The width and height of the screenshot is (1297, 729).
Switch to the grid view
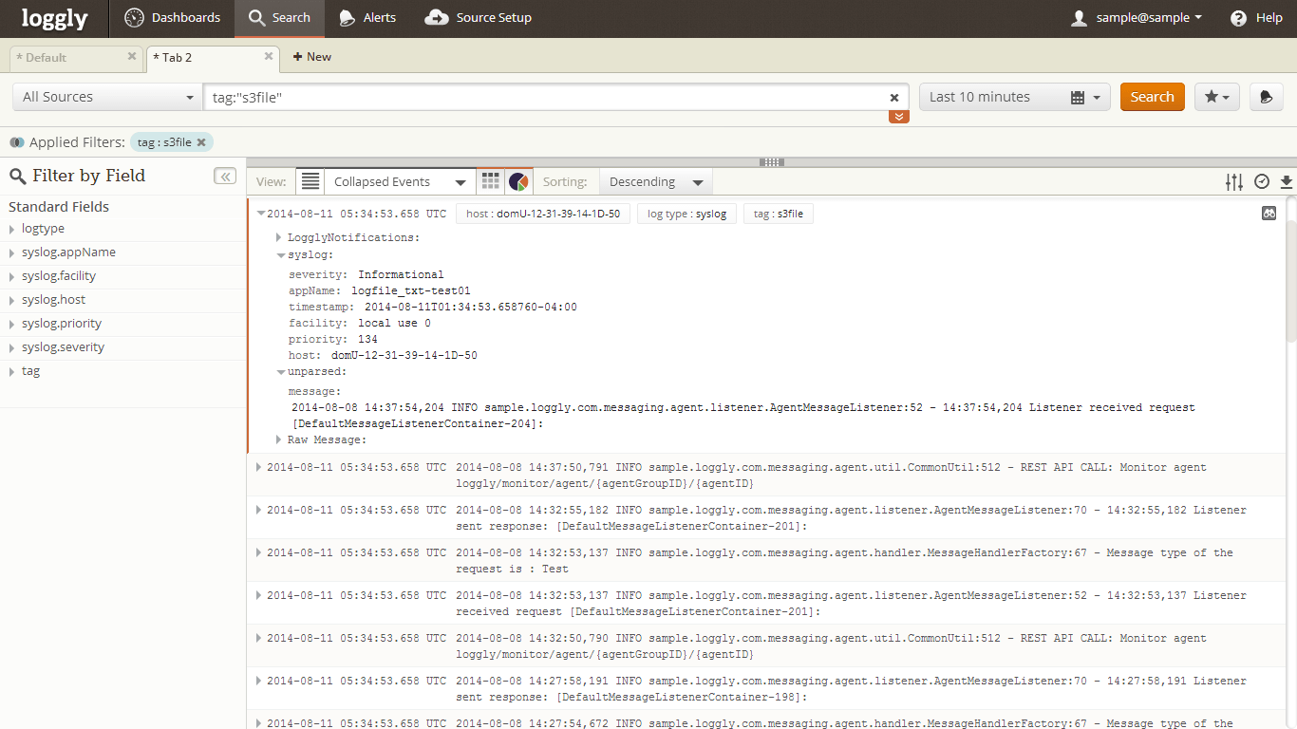[x=490, y=181]
